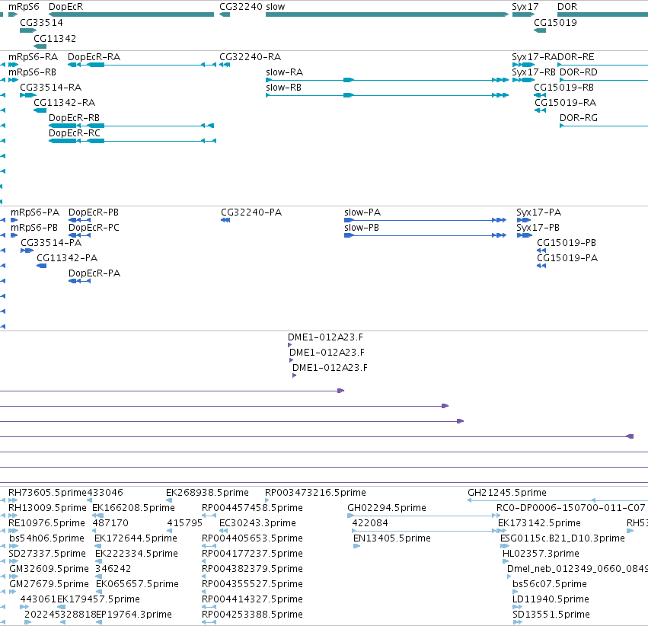This screenshot has height=626, width=648.
Task: Click protein DopEcR-PC
Action: (x=94, y=227)
